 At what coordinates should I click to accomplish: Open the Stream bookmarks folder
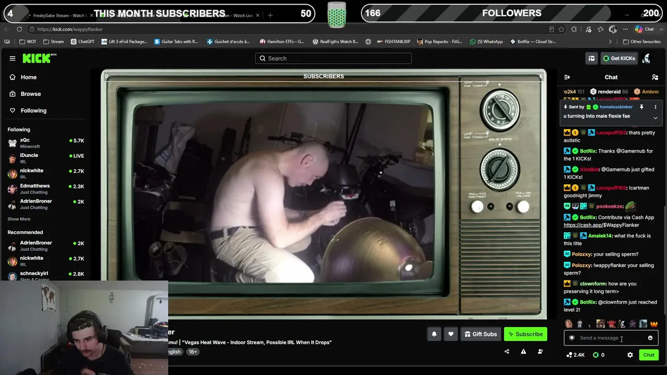click(x=54, y=42)
